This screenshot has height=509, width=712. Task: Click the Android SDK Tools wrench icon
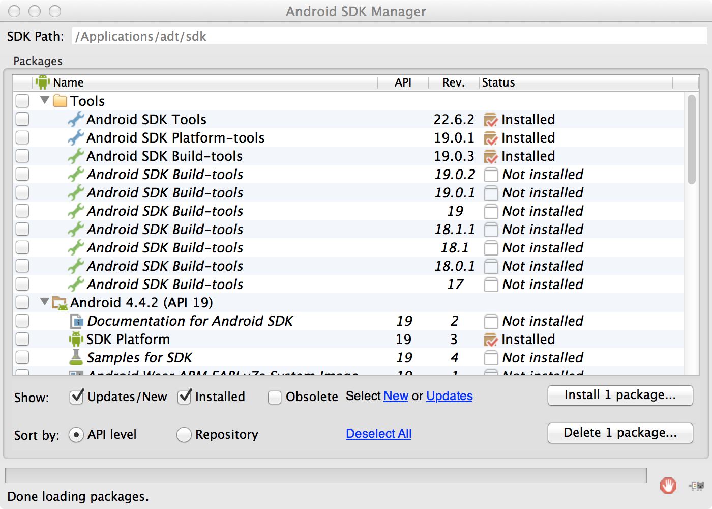click(x=76, y=120)
